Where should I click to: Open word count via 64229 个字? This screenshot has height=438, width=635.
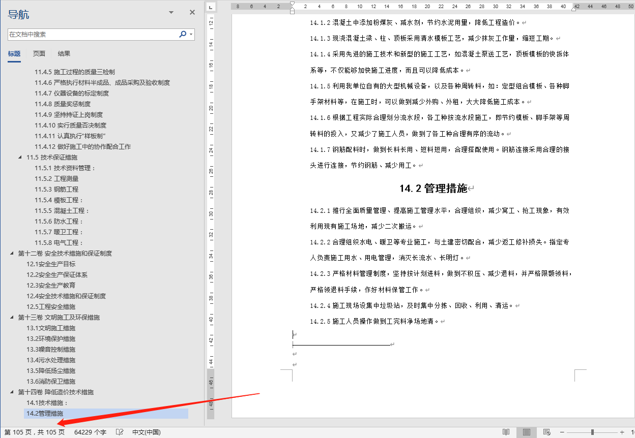tap(92, 431)
